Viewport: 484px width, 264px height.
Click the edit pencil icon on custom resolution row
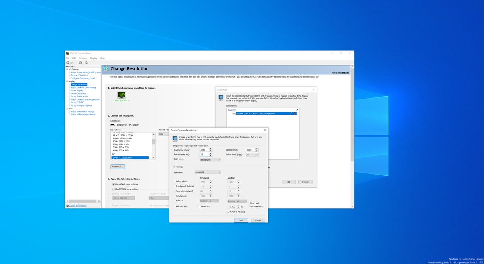point(291,113)
